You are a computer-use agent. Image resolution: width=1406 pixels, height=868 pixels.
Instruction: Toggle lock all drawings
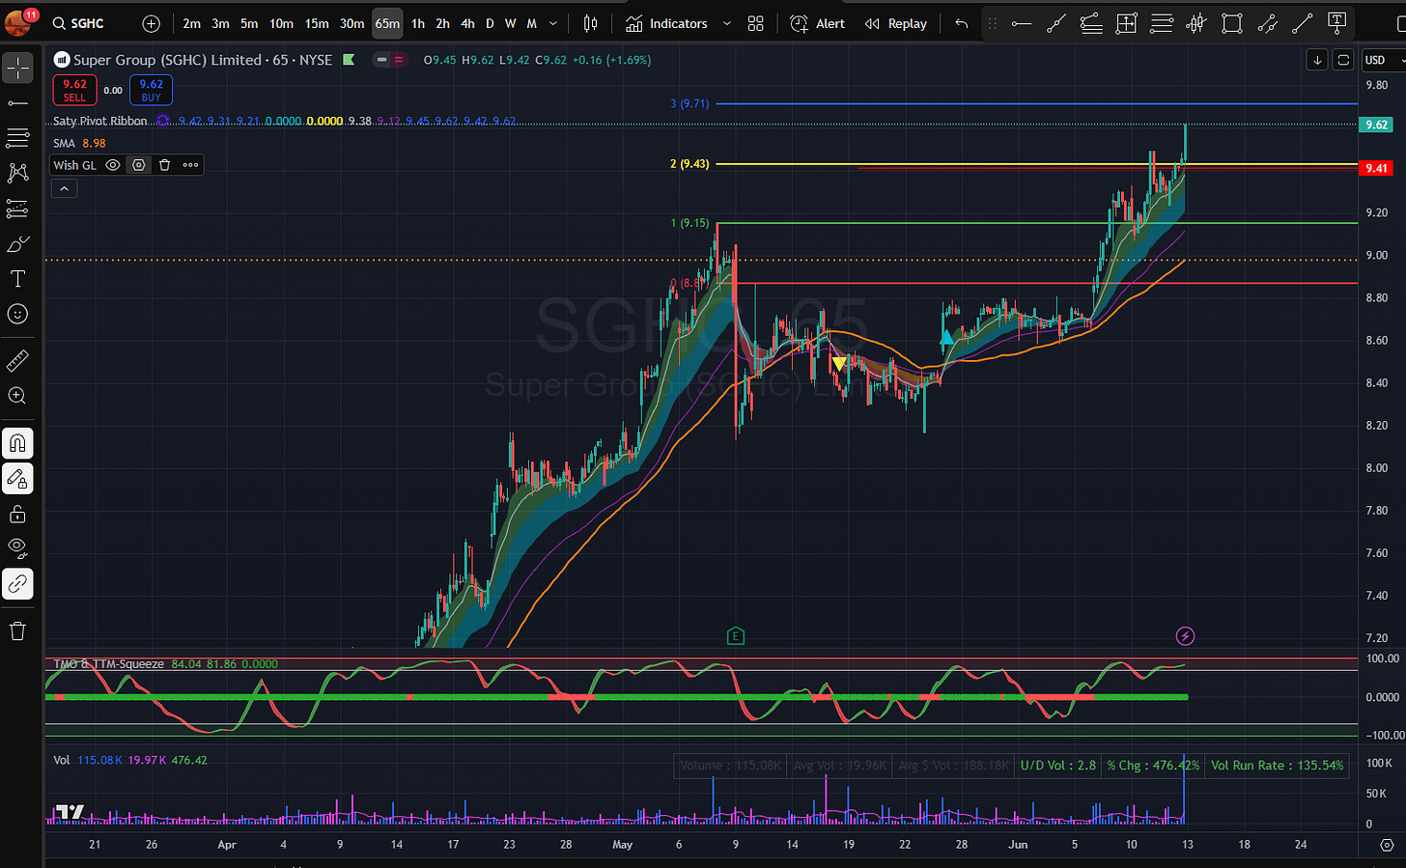17,514
